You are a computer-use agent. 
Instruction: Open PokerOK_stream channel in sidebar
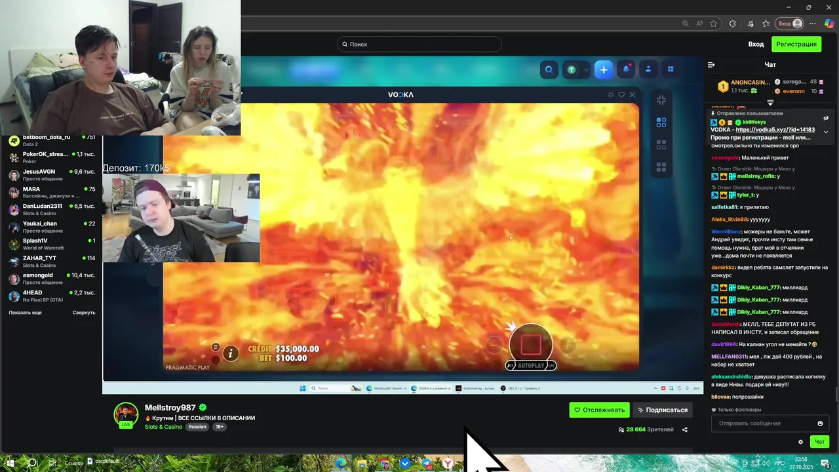(x=52, y=157)
